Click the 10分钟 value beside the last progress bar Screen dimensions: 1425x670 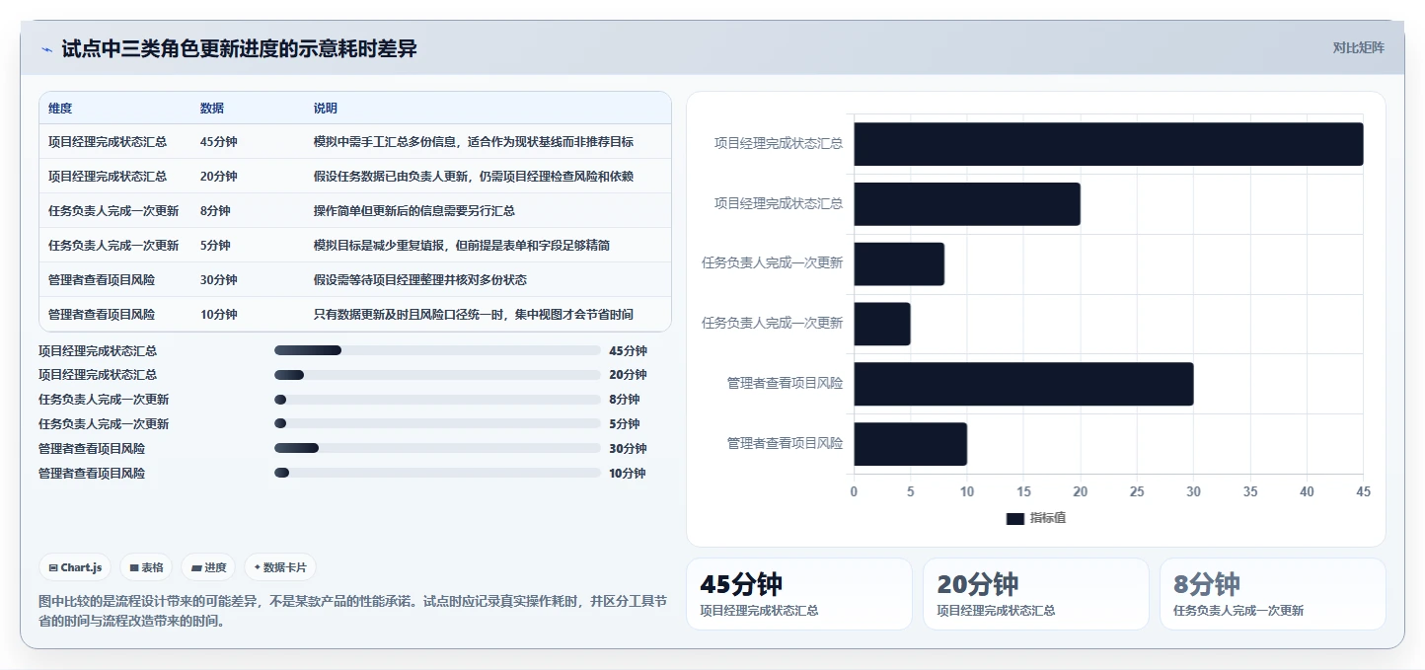point(628,474)
